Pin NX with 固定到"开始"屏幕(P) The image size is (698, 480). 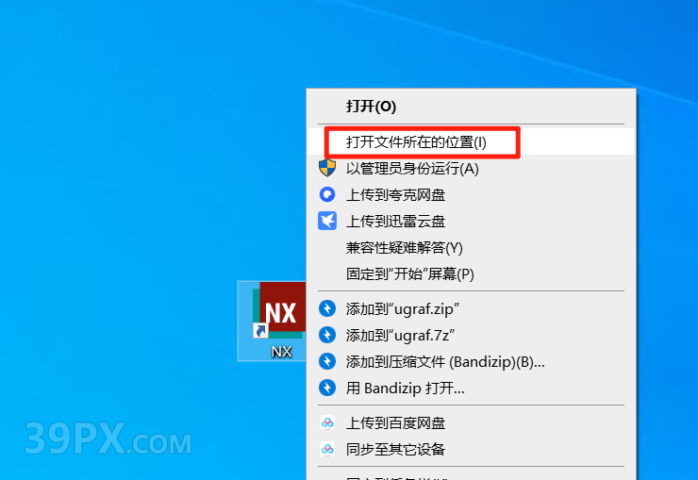click(x=410, y=273)
